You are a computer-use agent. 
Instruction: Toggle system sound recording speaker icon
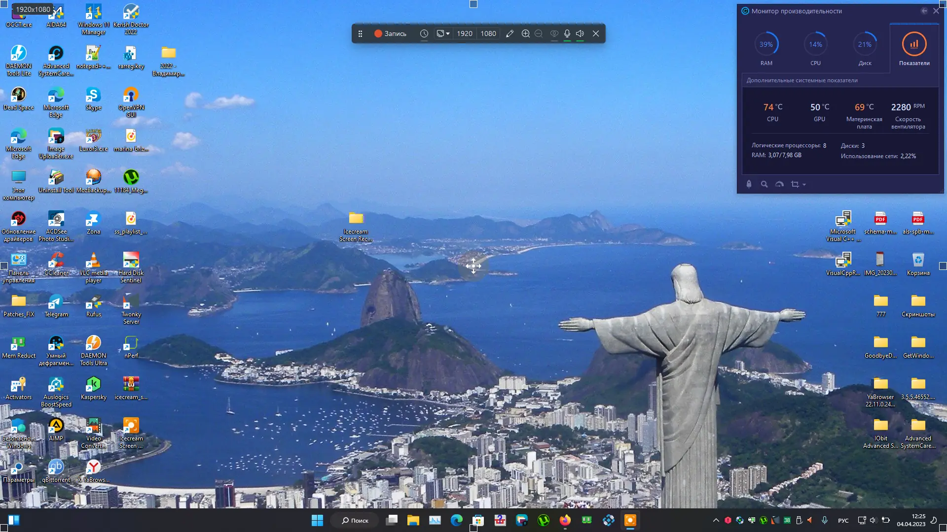580,33
